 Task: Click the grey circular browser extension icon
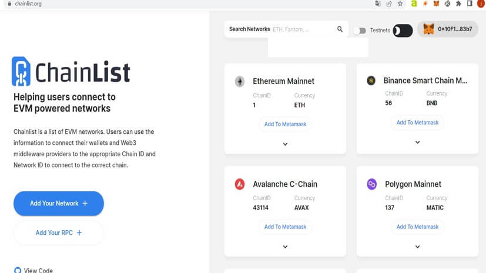[x=447, y=4]
